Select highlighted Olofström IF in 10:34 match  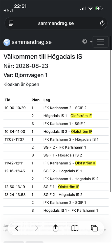point(82,132)
